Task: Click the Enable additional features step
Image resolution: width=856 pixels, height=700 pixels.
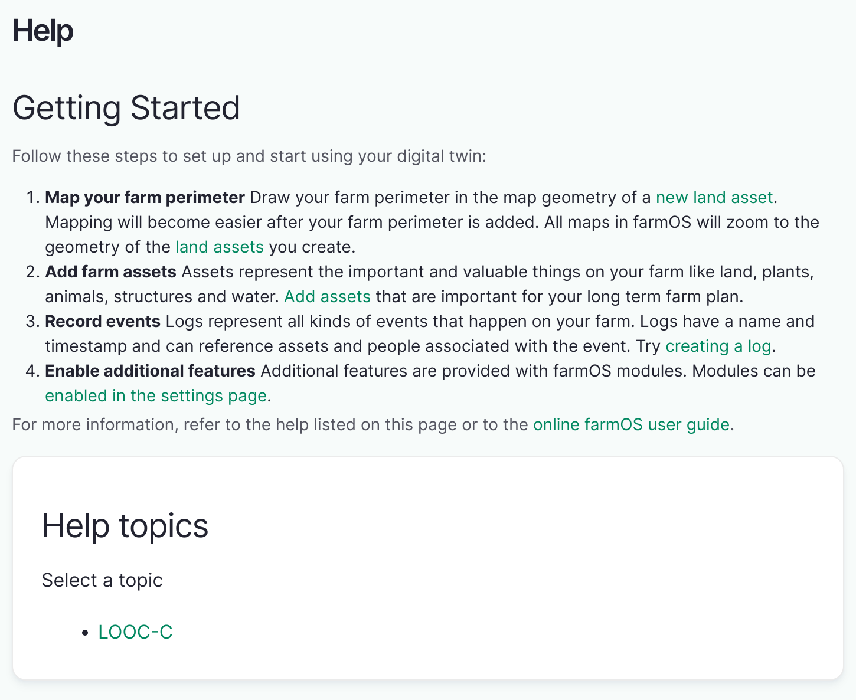Action: (149, 371)
